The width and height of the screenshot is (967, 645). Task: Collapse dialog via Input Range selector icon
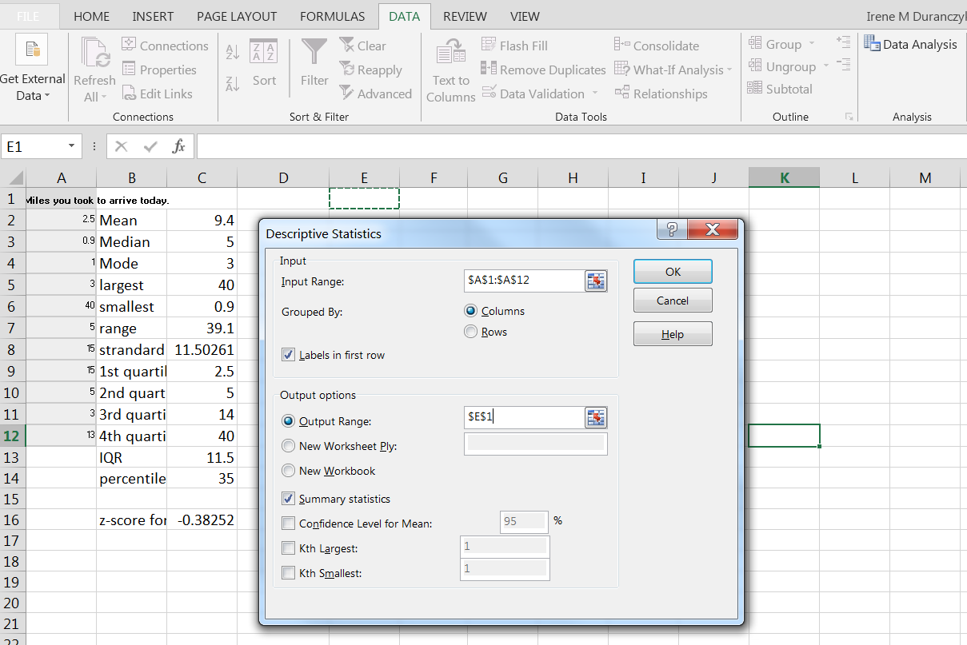(x=596, y=281)
